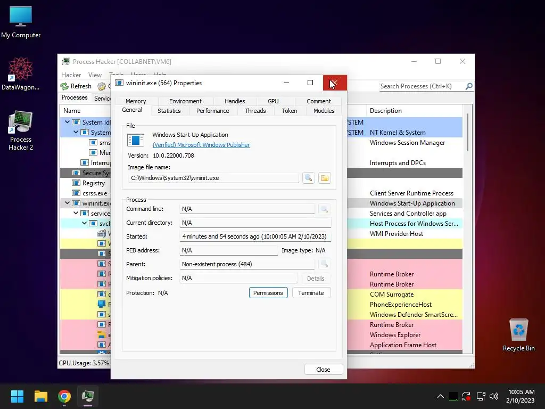Open Process Hacker 2 desktop shortcut

click(21, 130)
